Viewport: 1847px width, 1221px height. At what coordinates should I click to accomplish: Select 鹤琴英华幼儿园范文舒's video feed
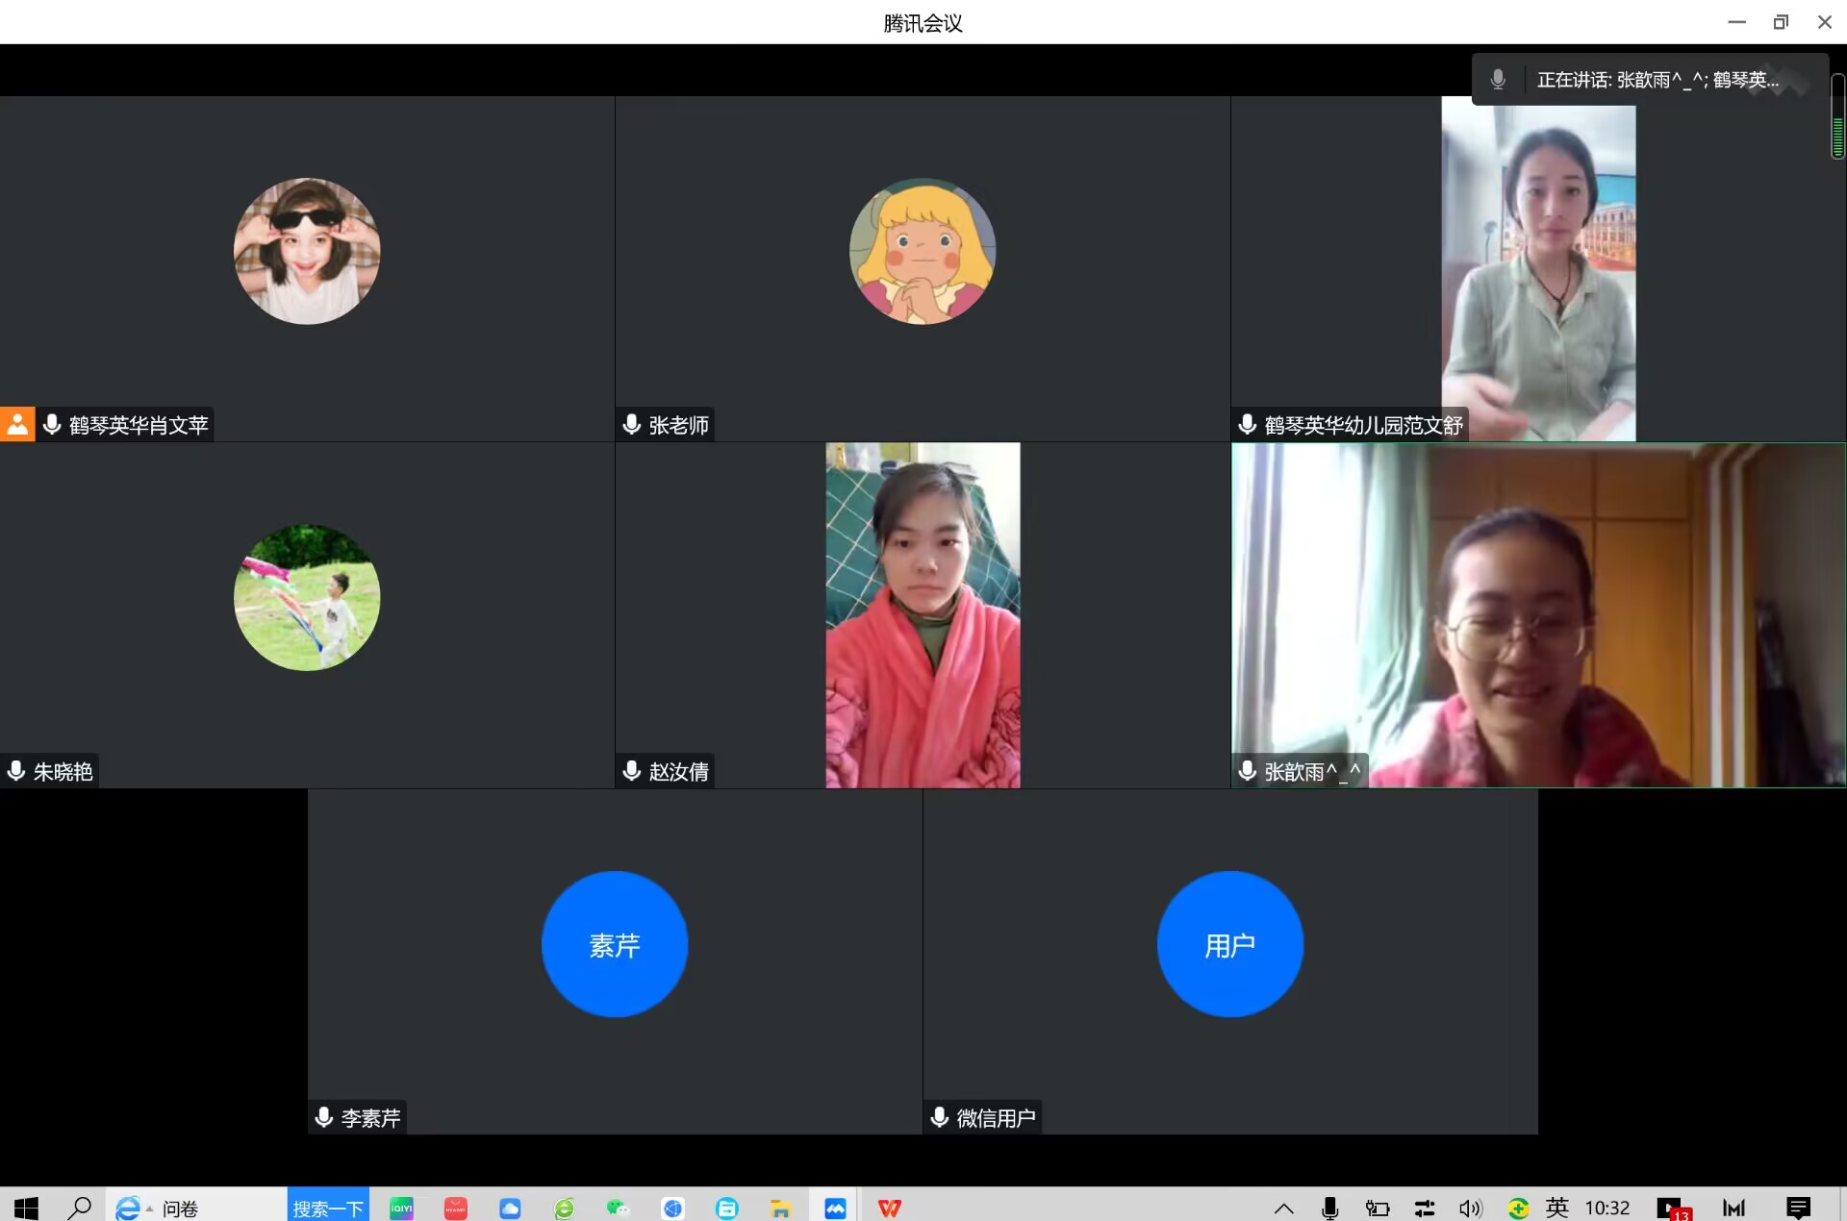tap(1538, 268)
